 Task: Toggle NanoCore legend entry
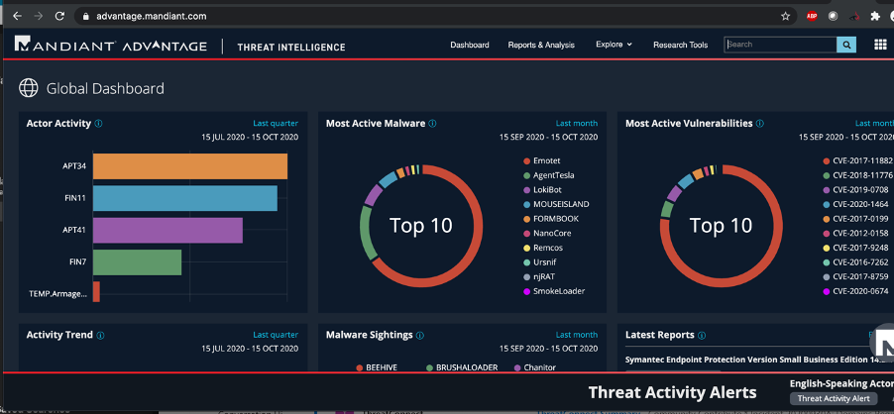[x=546, y=233]
